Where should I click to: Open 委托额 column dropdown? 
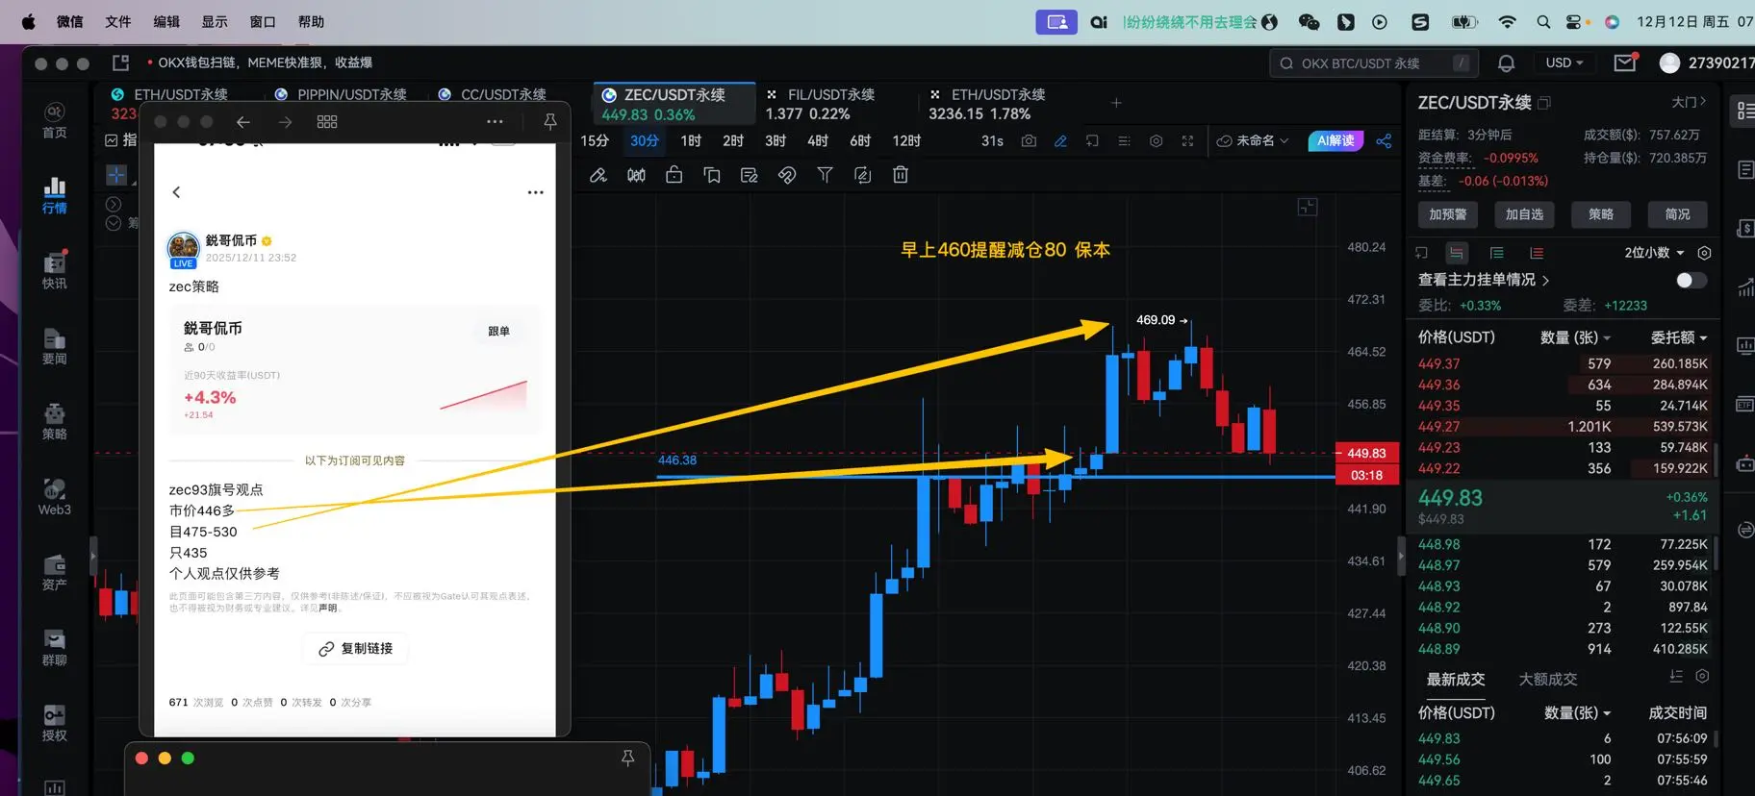1679,337
